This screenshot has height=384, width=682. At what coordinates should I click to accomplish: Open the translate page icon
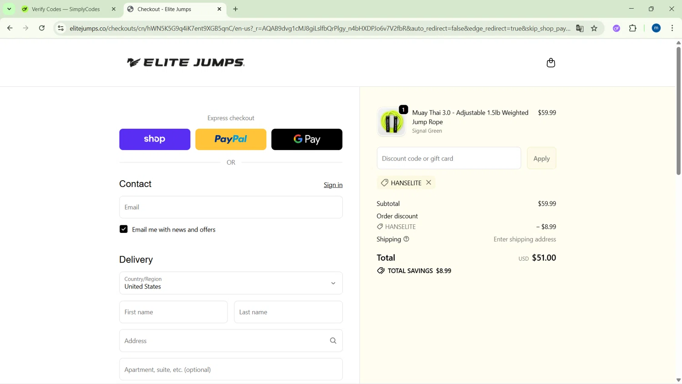580,28
